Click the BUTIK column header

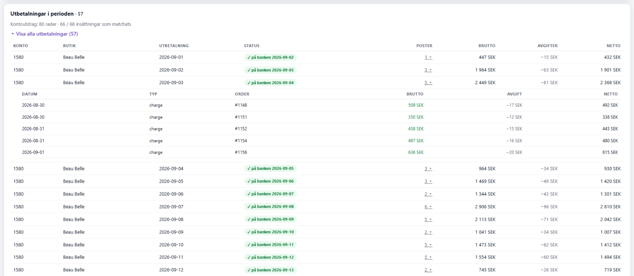tap(69, 46)
